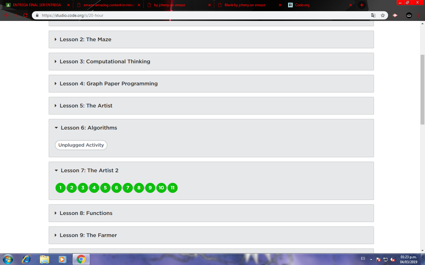Switch to the 'by jcheny on emaze' tab
Viewport: 425px width, 265px height.
(x=179, y=5)
